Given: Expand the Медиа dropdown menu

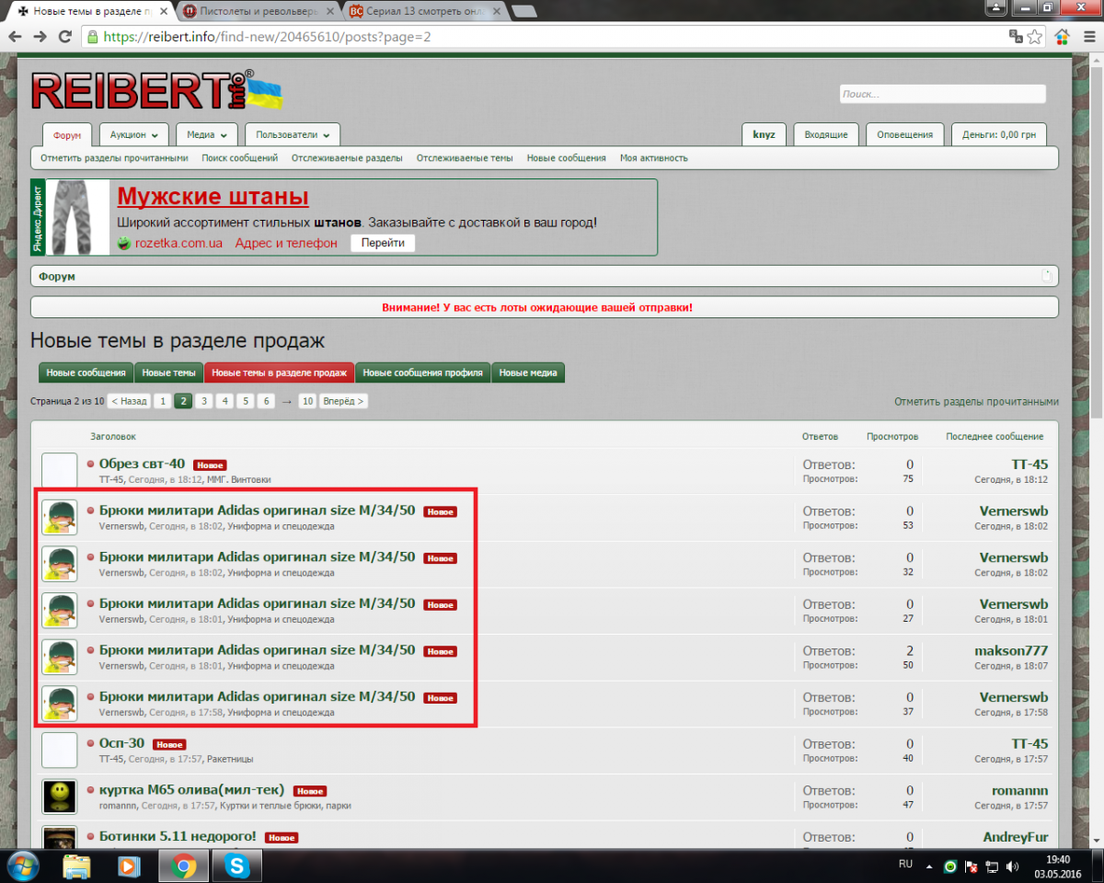Looking at the screenshot, I should [x=207, y=134].
